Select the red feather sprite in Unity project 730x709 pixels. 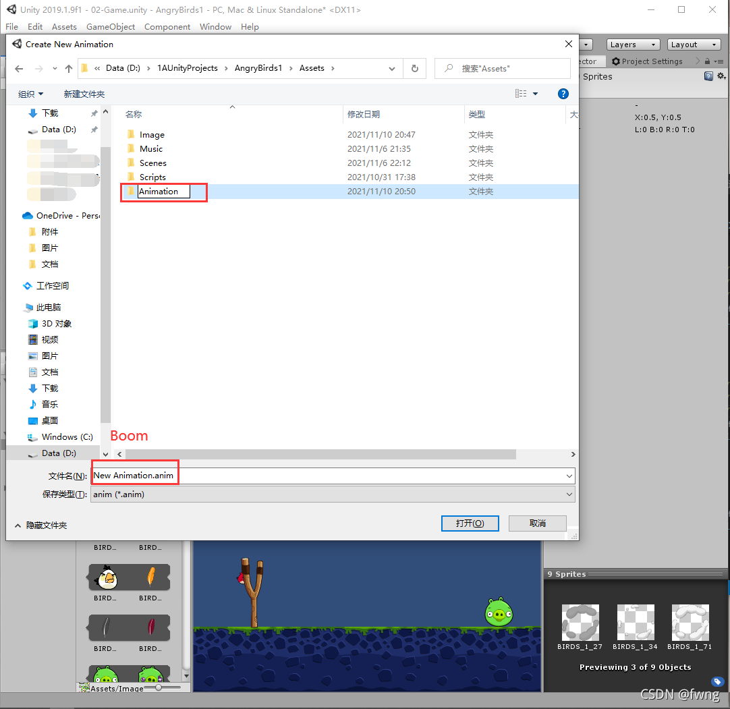pyautogui.click(x=151, y=627)
